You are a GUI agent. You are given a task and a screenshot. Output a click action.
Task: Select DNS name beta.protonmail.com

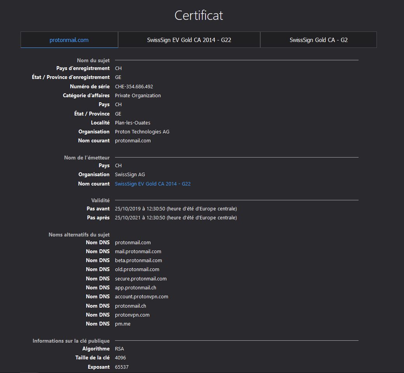(138, 261)
